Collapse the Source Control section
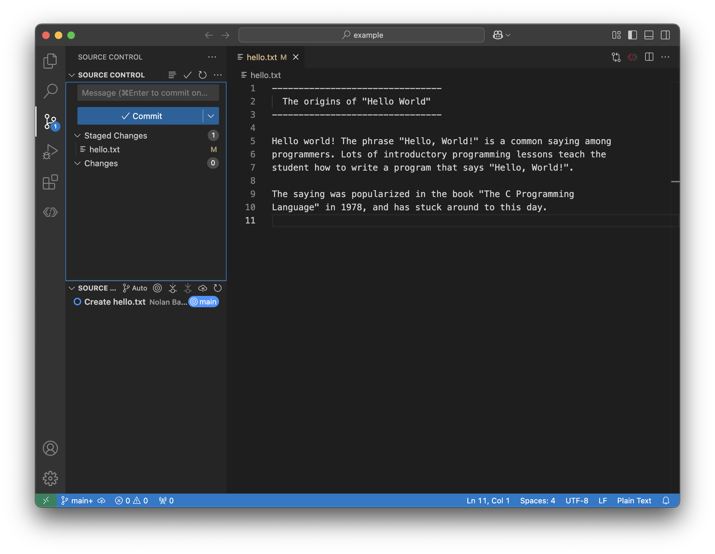 pos(72,75)
